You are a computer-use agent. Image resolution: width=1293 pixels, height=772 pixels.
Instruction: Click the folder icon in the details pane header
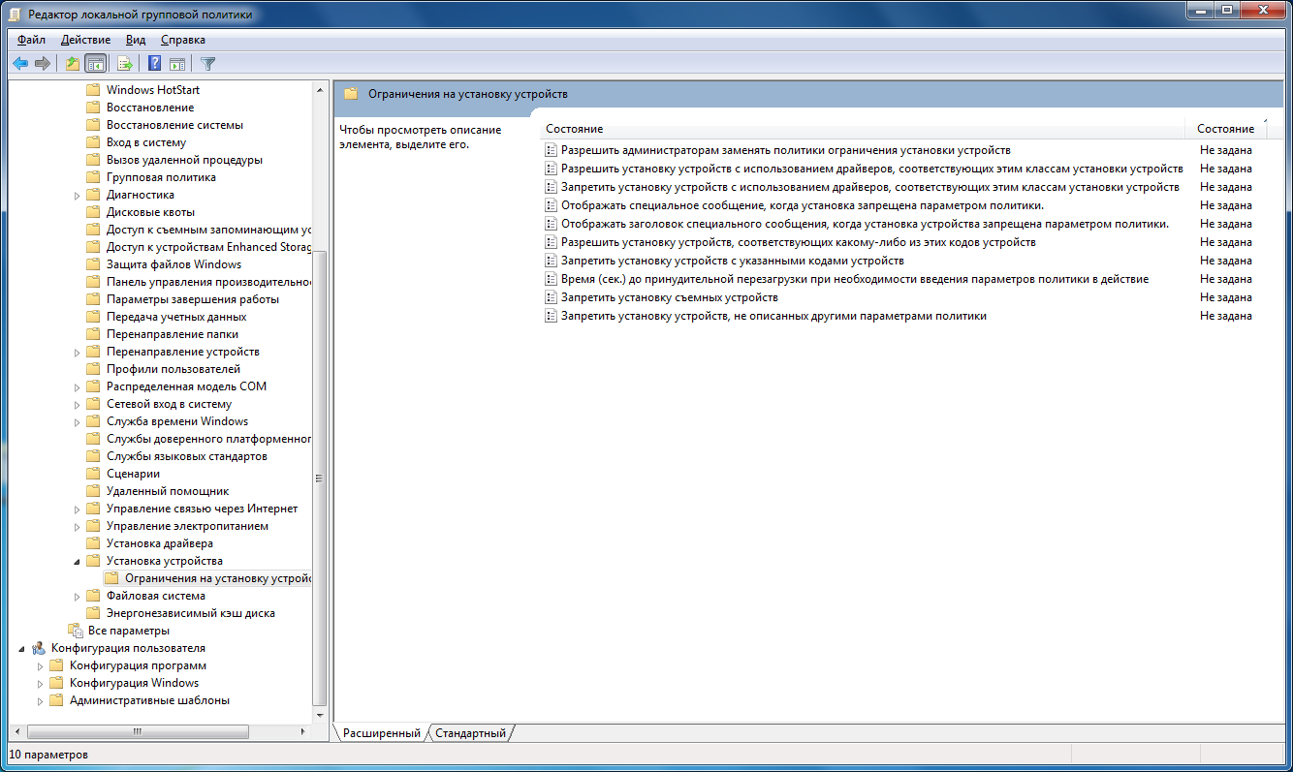coord(351,94)
